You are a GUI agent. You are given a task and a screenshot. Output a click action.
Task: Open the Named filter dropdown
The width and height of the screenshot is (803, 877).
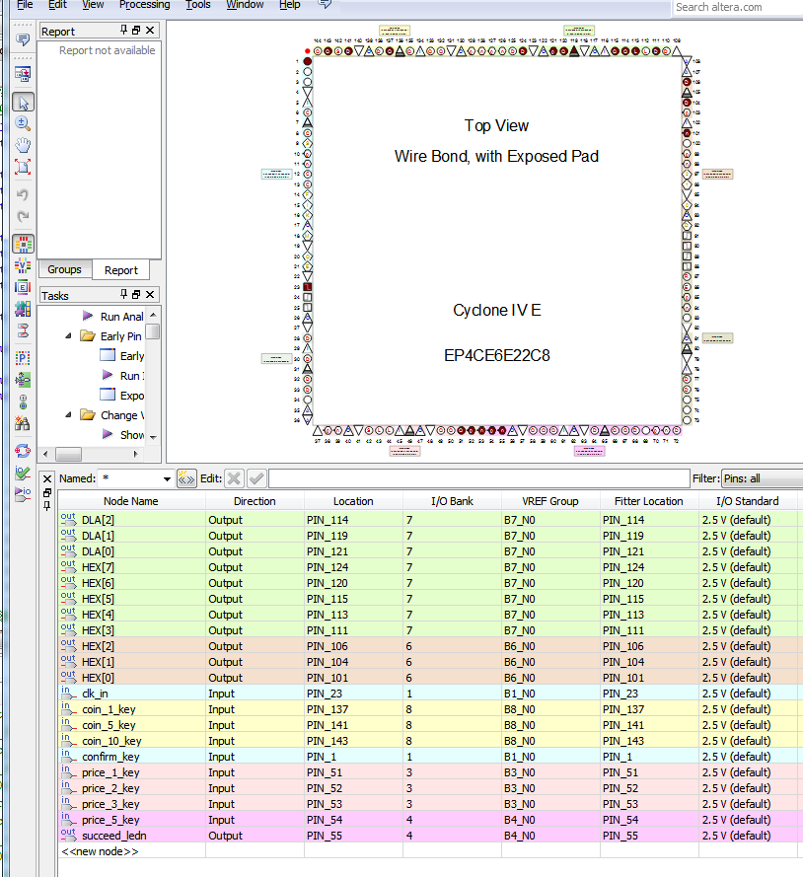[166, 477]
